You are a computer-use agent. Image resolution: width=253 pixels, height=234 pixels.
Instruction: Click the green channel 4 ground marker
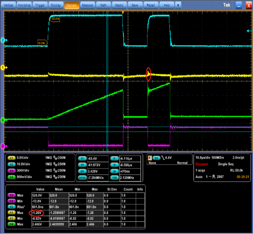tap(3, 120)
